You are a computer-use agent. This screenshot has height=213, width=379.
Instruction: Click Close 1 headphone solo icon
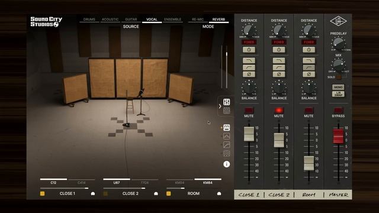tap(93, 193)
